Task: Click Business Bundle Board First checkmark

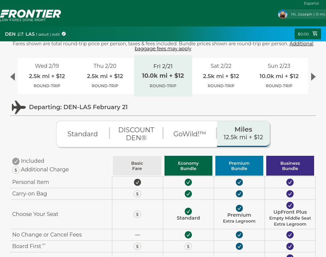Action: coord(290,247)
